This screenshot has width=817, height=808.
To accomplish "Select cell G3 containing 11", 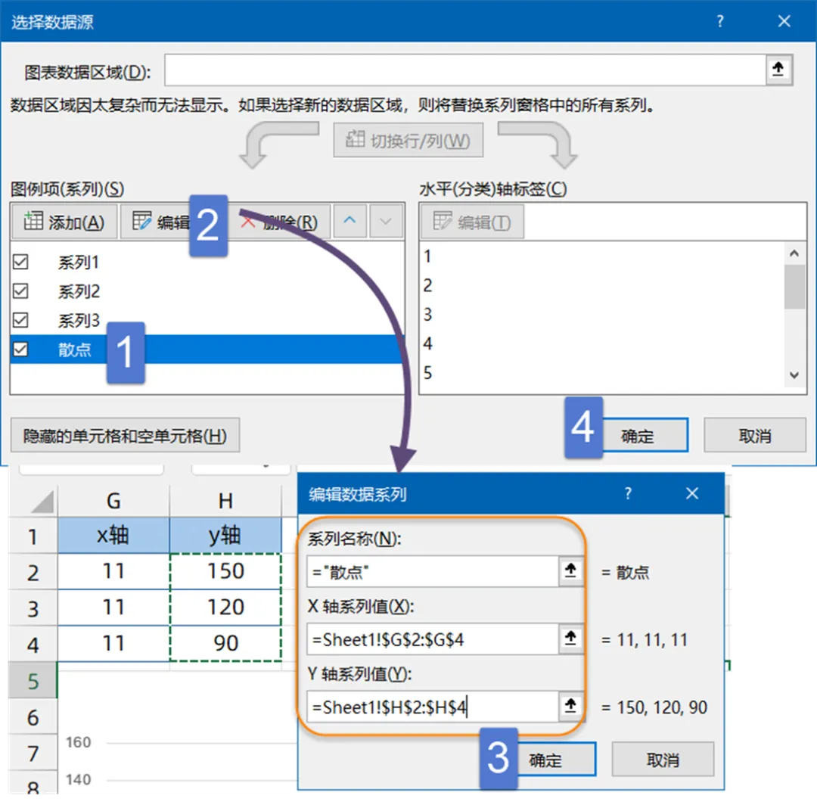I will pyautogui.click(x=113, y=607).
